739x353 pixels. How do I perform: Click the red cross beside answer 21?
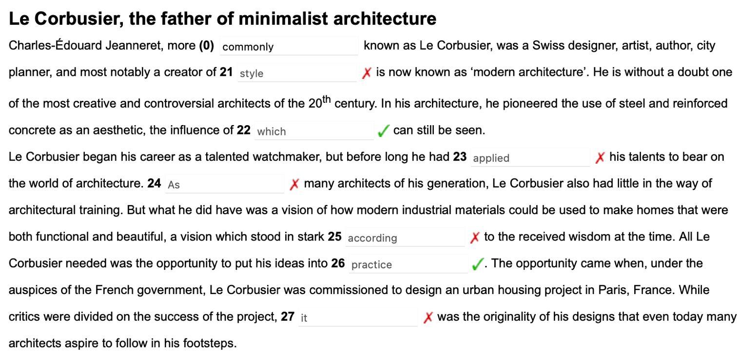(x=367, y=73)
